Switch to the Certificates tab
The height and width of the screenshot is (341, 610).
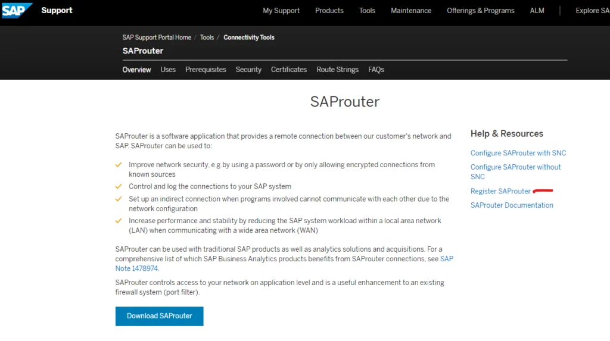[x=289, y=70]
